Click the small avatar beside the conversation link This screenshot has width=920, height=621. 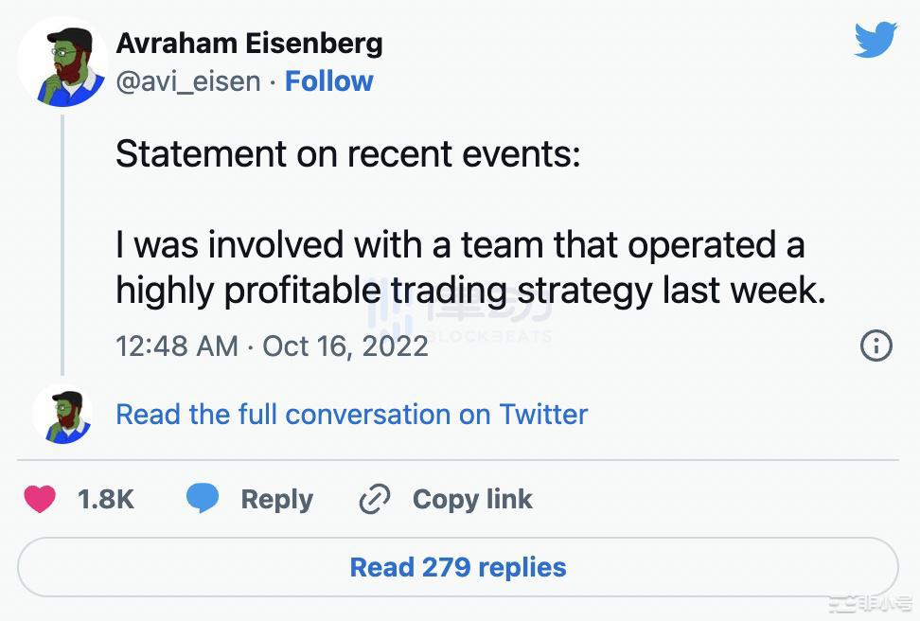62,415
